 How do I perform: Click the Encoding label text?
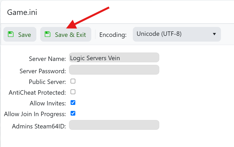click(x=113, y=35)
